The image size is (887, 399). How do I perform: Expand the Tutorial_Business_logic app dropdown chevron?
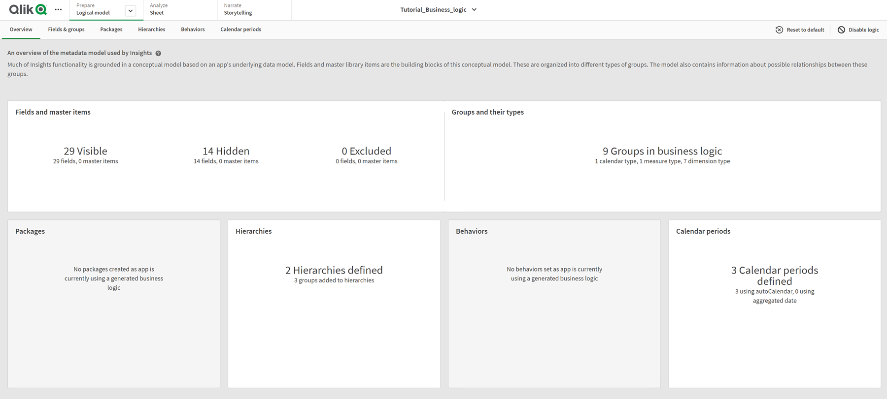tap(474, 9)
